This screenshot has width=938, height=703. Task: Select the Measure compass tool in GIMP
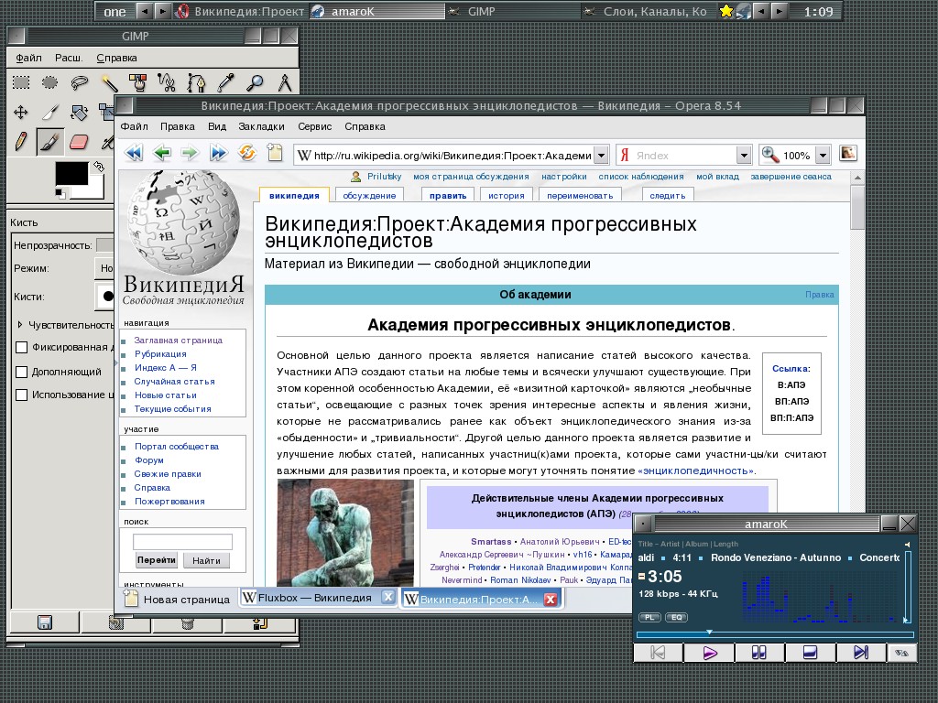point(284,81)
